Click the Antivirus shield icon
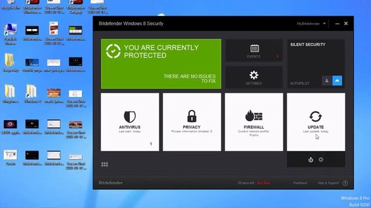 tap(130, 117)
